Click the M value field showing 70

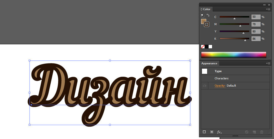pyautogui.click(x=256, y=24)
